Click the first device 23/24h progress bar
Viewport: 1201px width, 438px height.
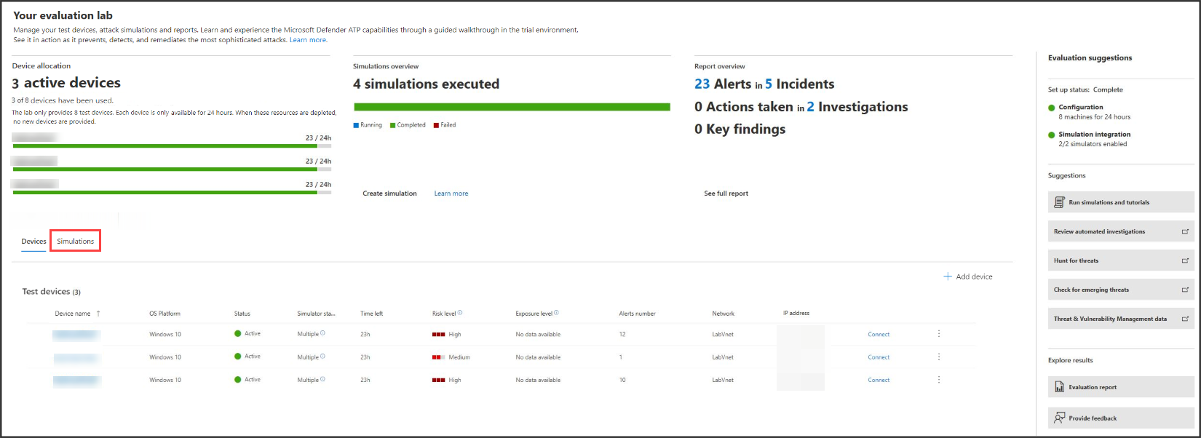click(172, 146)
